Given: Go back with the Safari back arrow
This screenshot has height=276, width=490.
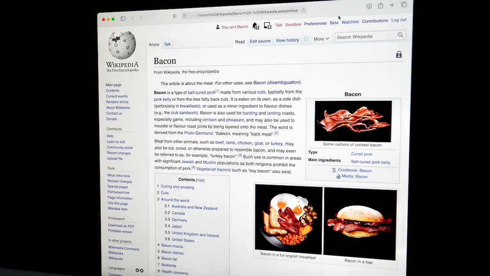Looking at the screenshot, I should coord(133,18).
